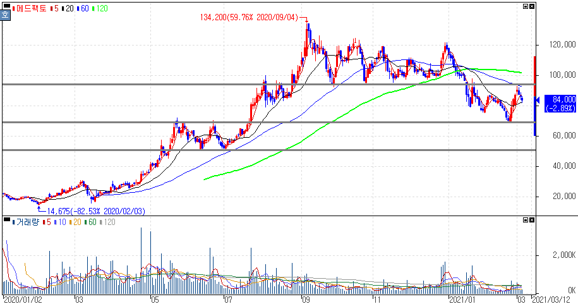Image resolution: width=578 pixels, height=304 pixels.
Task: Click the -2.89% change label
Action: tap(561, 108)
